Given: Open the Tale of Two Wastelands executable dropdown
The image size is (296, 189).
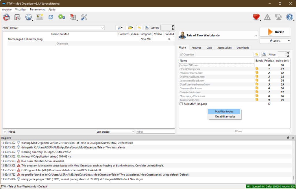Looking at the screenshot, I should [218, 35].
